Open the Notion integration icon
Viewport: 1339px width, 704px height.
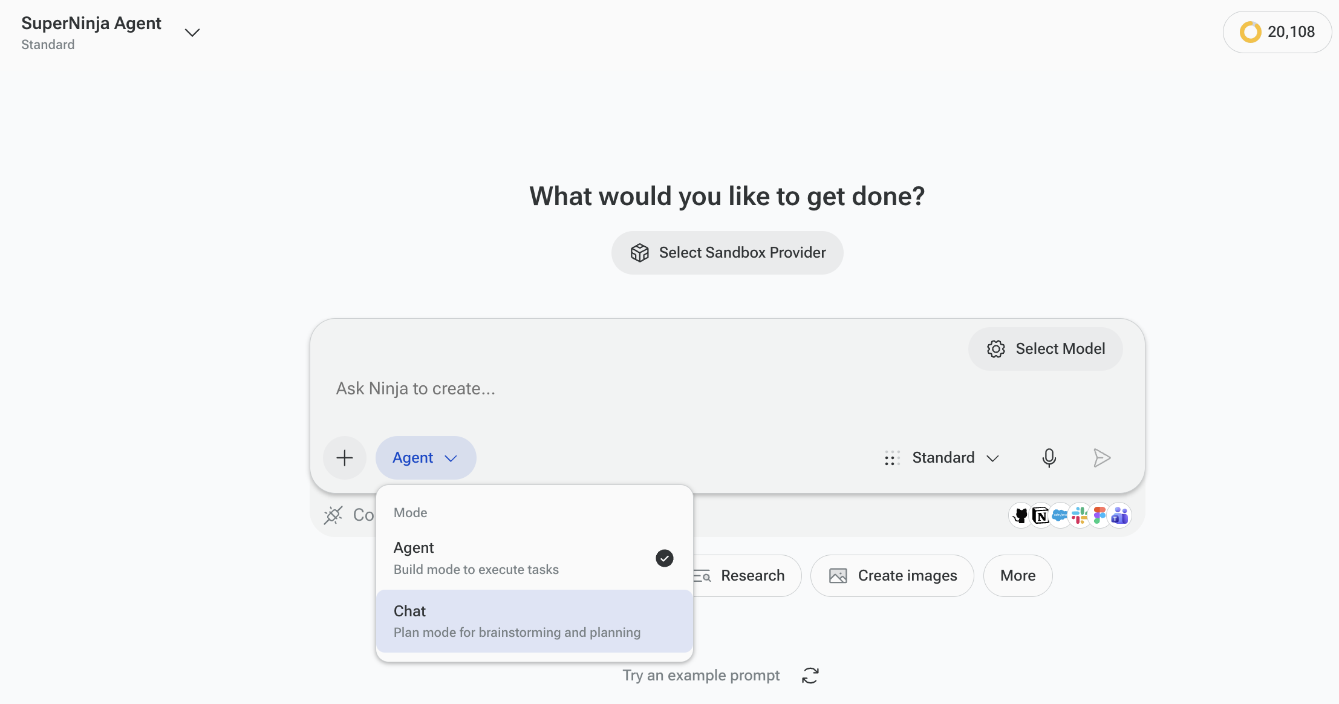pos(1041,515)
